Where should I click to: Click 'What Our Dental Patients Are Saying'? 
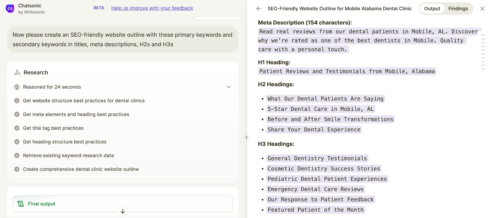(326, 99)
